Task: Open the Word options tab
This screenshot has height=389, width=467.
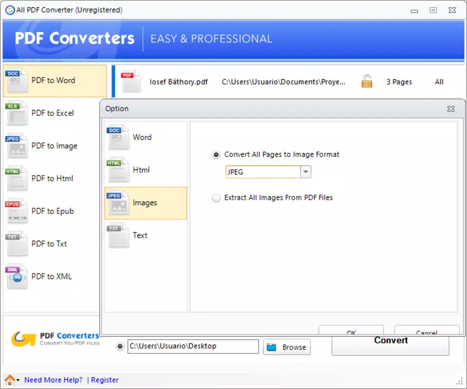Action: point(145,138)
